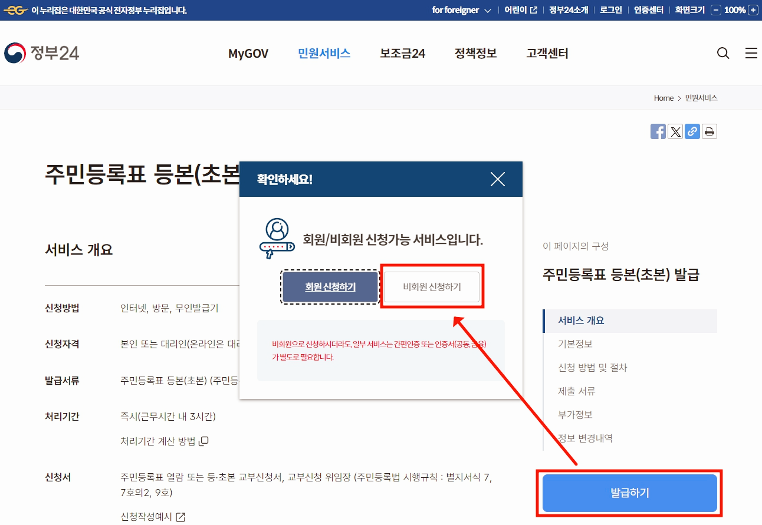Click the 이 페이지의 구성 heading
The width and height of the screenshot is (762, 525).
pos(576,246)
